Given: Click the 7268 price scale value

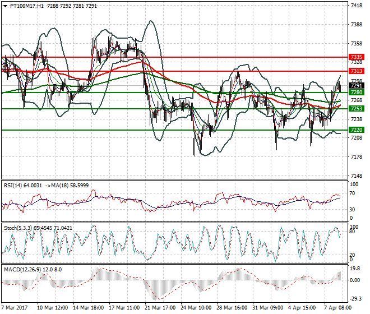Looking at the screenshot, I should click(x=357, y=100).
